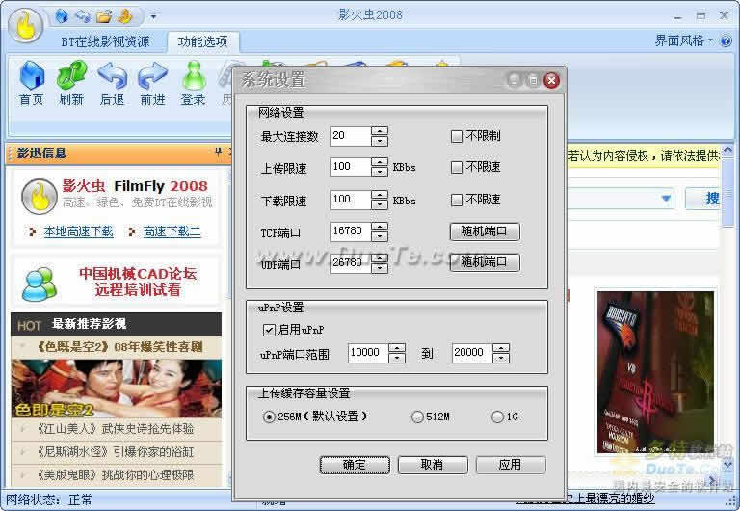Screen dimensions: 740x511
Task: Enable 不限制 for max connections
Action: point(457,137)
